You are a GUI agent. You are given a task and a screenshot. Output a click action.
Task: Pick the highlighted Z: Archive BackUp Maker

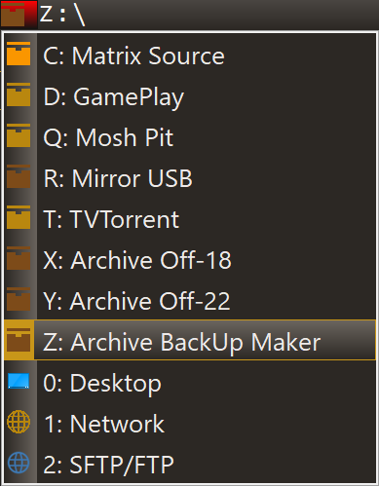[x=190, y=340]
